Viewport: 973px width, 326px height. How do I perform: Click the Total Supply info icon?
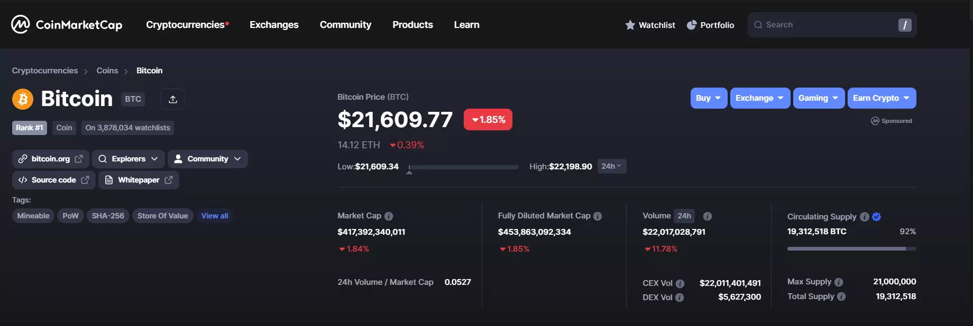pos(841,296)
